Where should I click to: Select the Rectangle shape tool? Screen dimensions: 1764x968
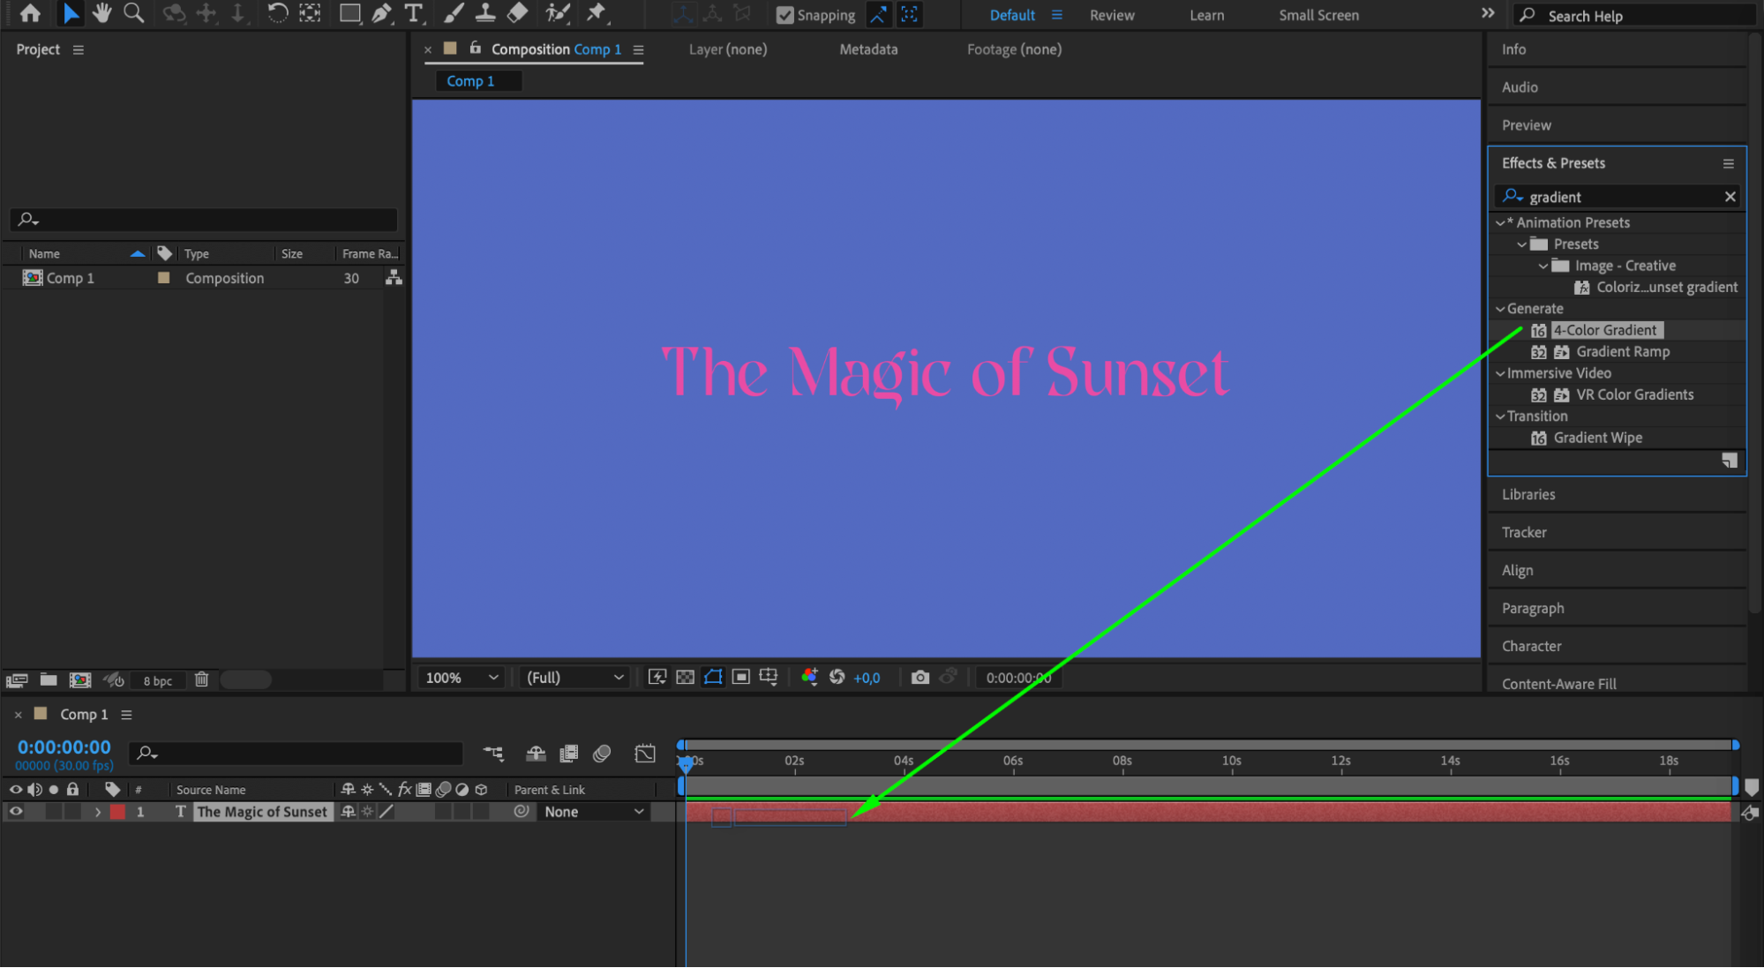pos(349,13)
